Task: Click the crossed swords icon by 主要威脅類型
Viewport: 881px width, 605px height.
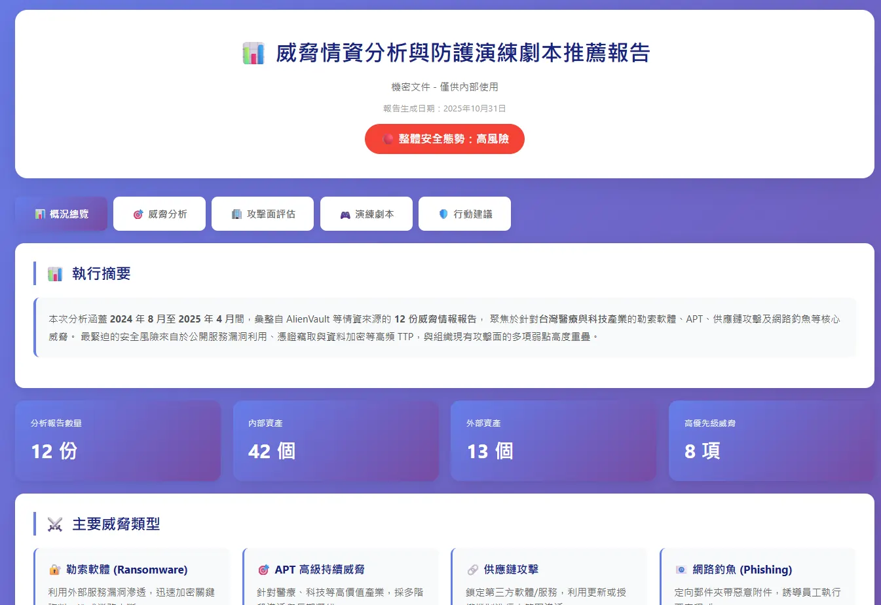Action: (55, 524)
